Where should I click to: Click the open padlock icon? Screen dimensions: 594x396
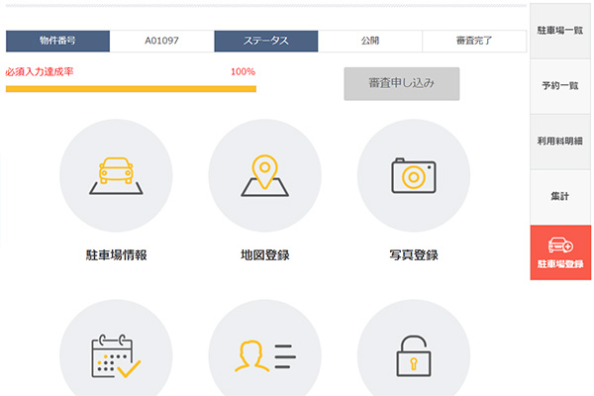click(413, 354)
